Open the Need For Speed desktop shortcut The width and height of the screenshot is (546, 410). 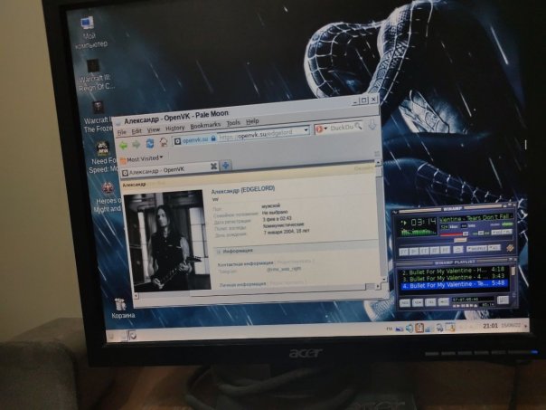104,157
